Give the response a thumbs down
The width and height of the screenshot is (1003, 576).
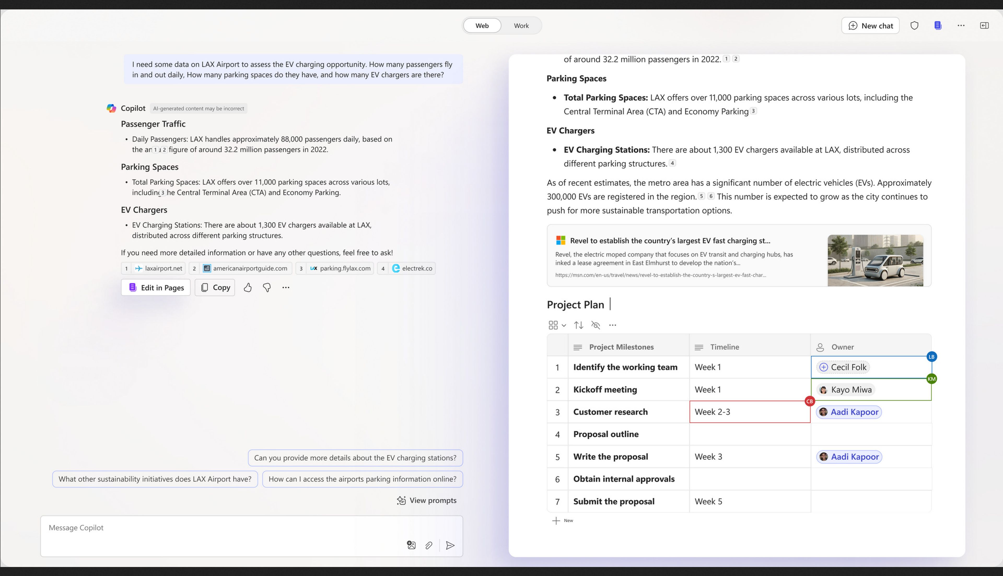267,287
